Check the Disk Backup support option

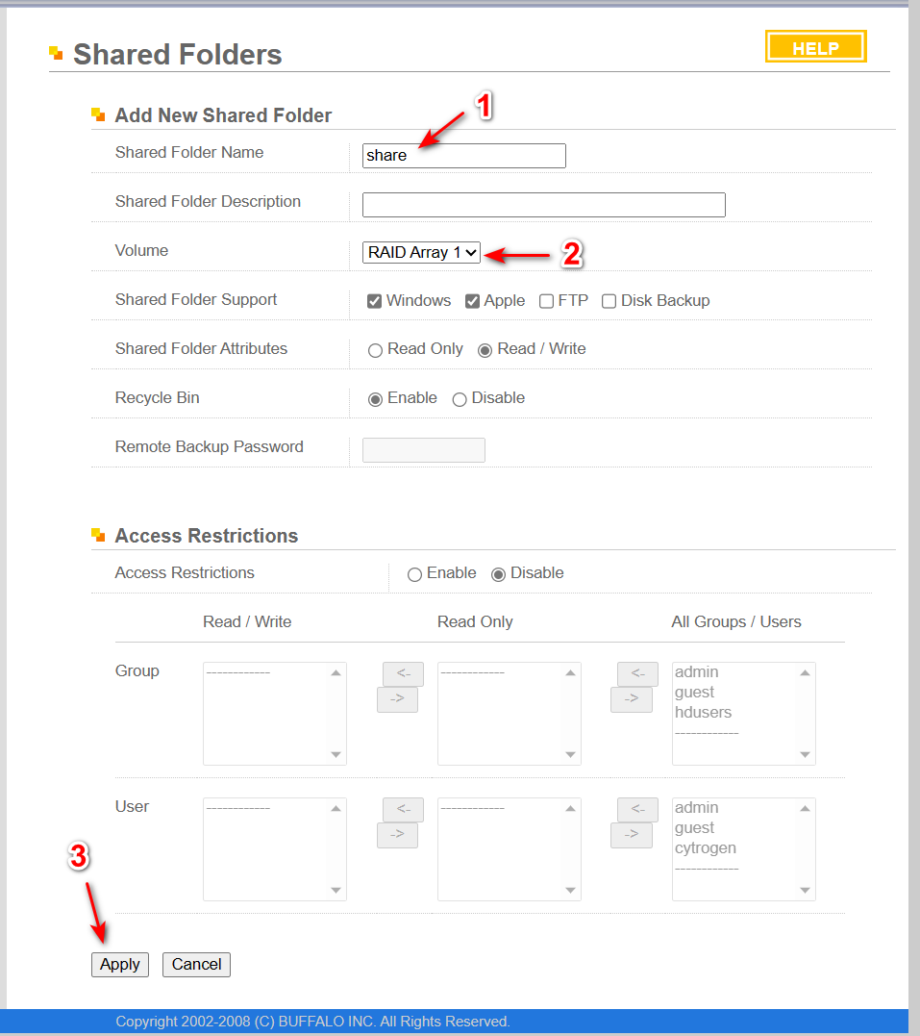[x=609, y=300]
